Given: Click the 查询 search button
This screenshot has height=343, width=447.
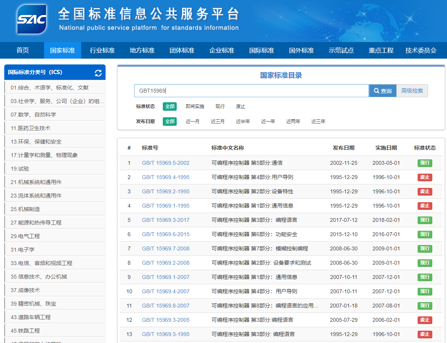Looking at the screenshot, I should click(x=382, y=91).
